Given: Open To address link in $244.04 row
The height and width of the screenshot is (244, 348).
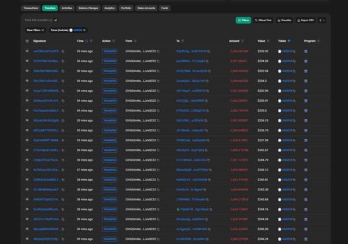Looking at the screenshot, I should tap(191, 220).
